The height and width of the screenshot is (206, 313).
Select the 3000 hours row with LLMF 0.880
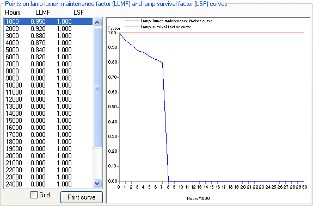tap(48, 36)
